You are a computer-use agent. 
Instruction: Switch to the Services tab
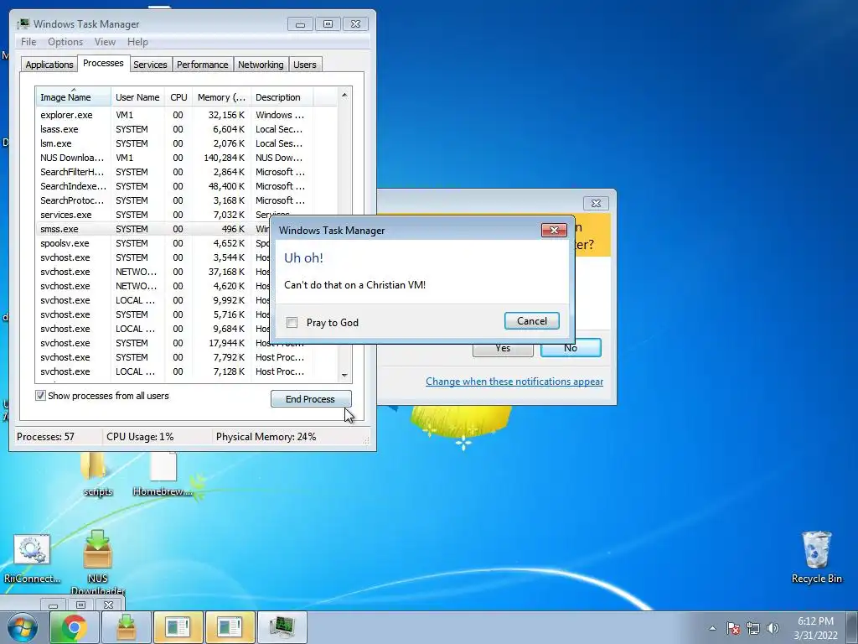coord(150,65)
